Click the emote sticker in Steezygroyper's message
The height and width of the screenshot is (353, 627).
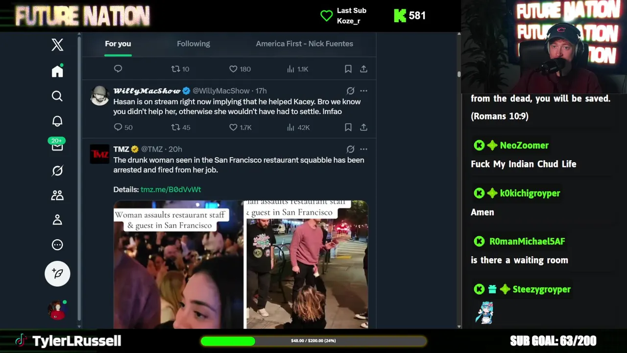[x=485, y=313]
